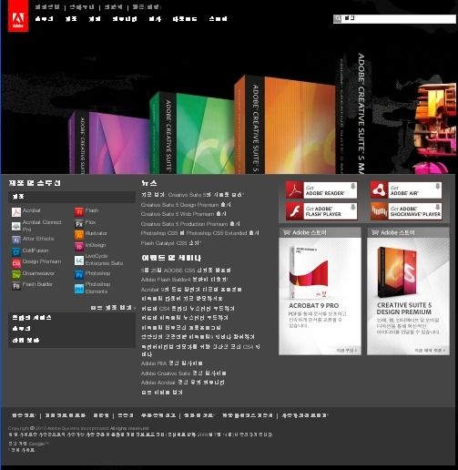Click Get Adobe Flash Player badge
Screen dimensions: 458x470
321,211
